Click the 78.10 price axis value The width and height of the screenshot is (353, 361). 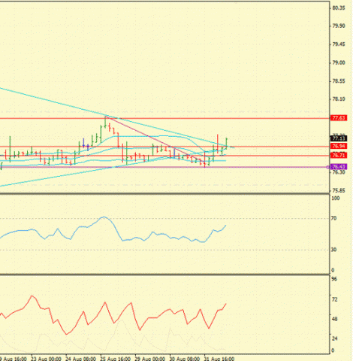[339, 99]
